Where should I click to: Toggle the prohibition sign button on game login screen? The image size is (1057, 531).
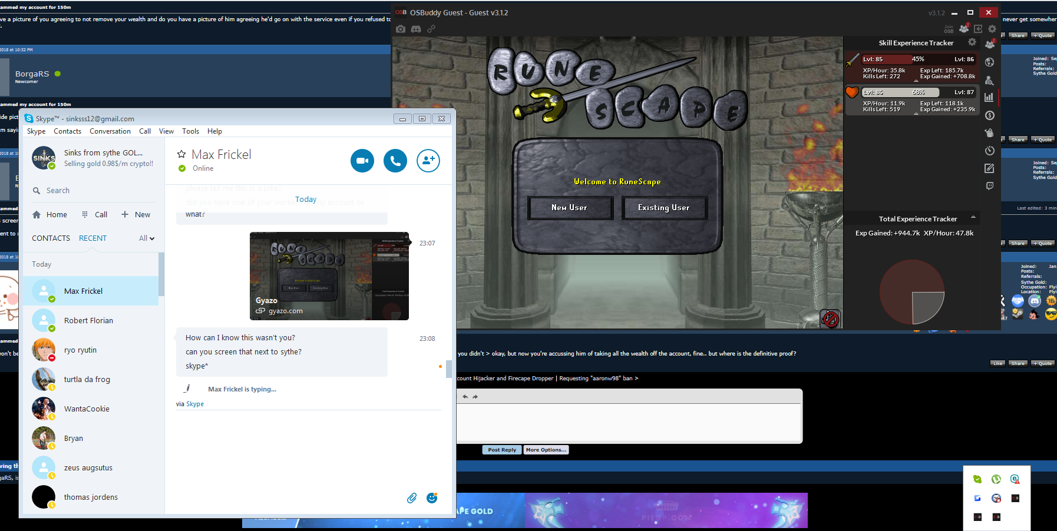pos(830,319)
